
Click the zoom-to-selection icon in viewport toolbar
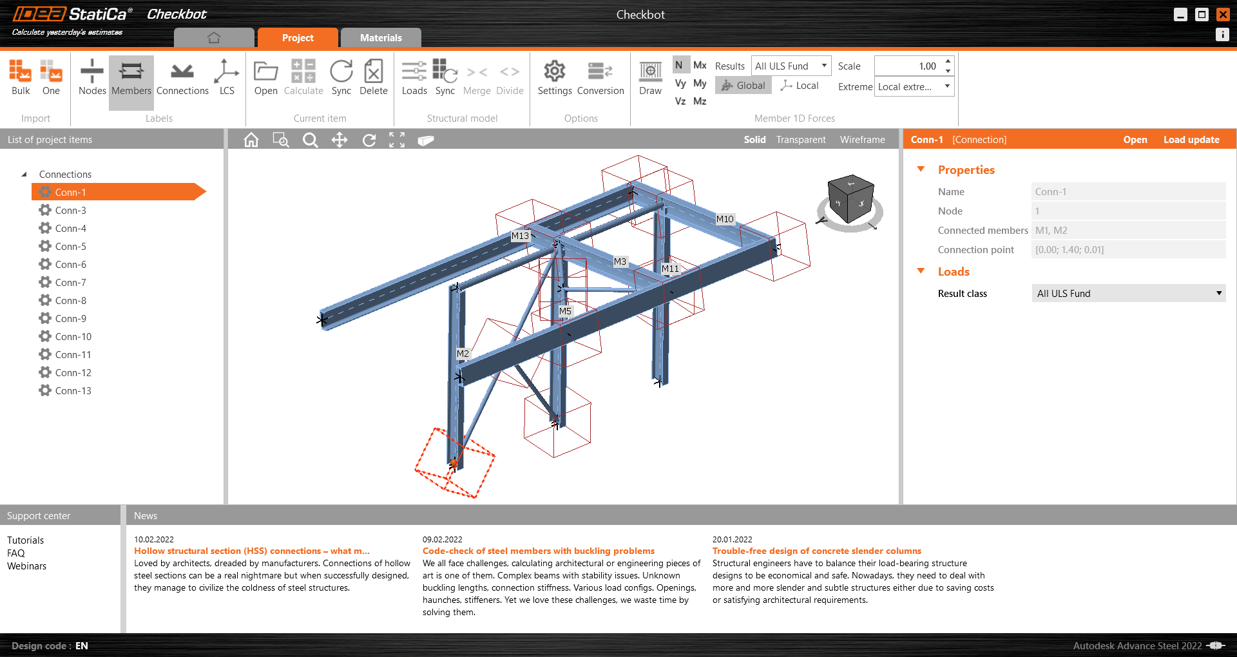(281, 140)
